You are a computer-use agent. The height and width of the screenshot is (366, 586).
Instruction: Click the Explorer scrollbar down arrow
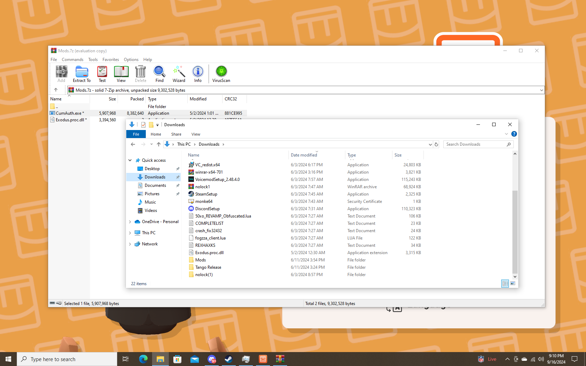pos(515,277)
